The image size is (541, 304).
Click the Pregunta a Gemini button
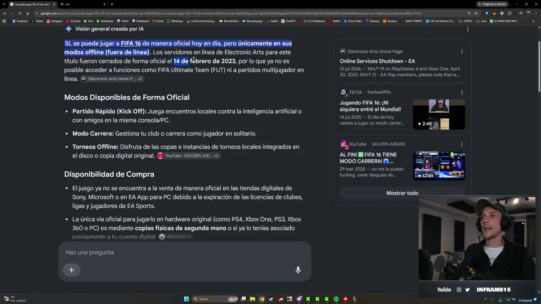(x=493, y=4)
